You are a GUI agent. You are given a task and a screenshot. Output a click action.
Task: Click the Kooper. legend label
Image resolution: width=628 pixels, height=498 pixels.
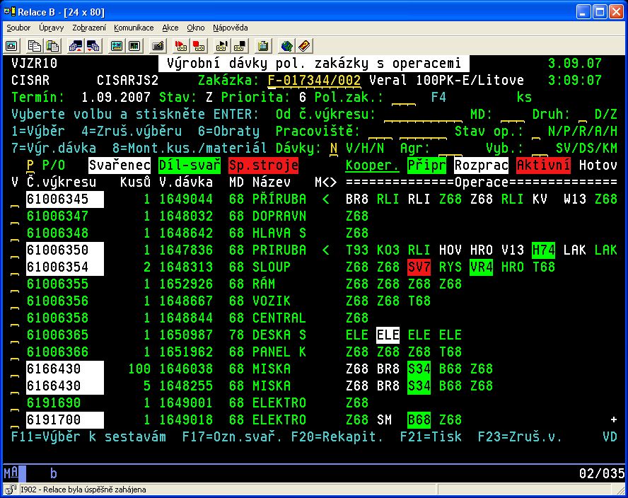[373, 166]
